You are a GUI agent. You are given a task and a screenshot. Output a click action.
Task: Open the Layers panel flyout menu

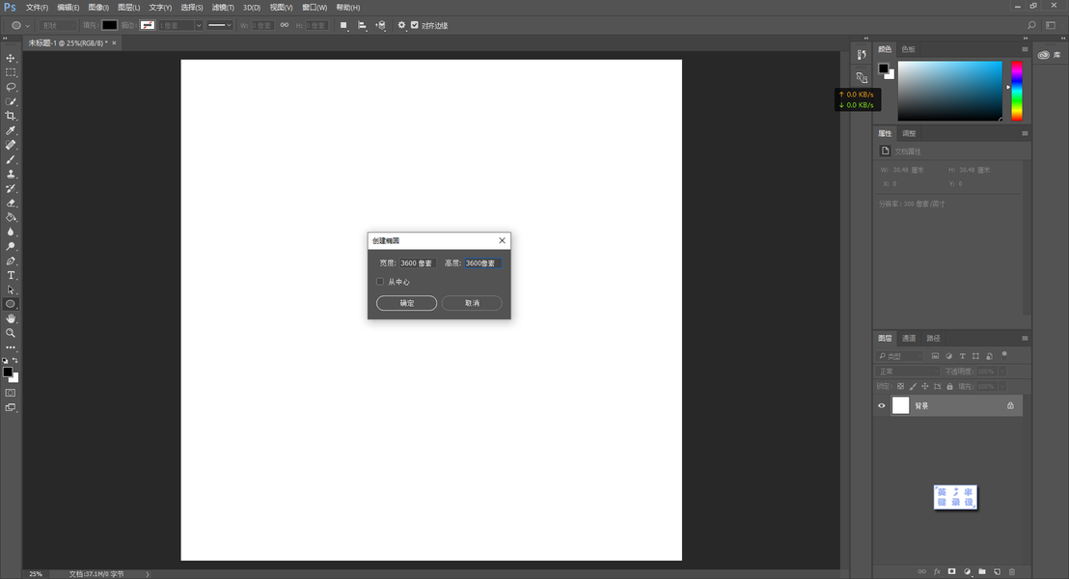click(x=1025, y=339)
